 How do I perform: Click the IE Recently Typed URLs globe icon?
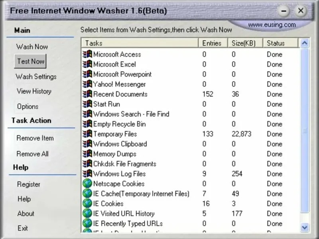coord(87,223)
